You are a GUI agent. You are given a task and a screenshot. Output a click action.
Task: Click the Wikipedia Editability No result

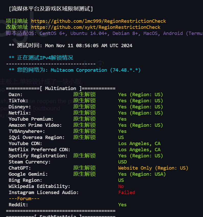coord(121,186)
